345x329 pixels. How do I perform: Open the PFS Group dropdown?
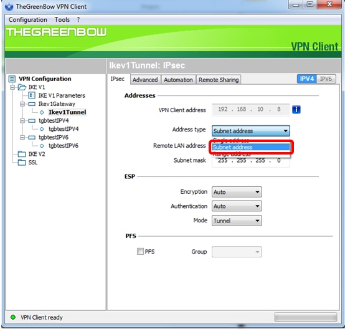237,252
